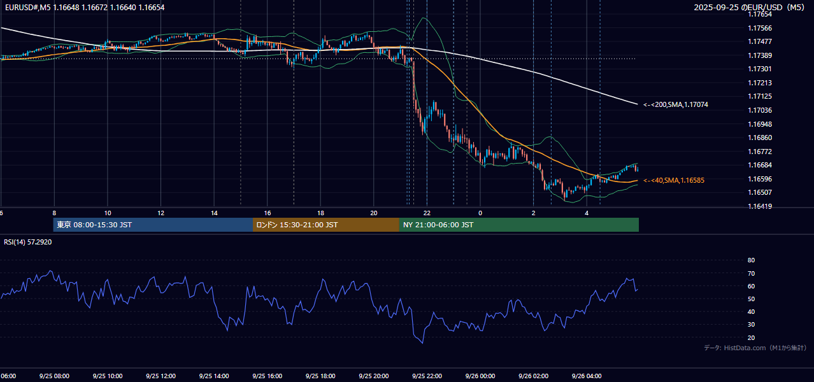Viewport: 814px width, 382px height.
Task: Click the RSI level 50 label
Action: (751, 299)
